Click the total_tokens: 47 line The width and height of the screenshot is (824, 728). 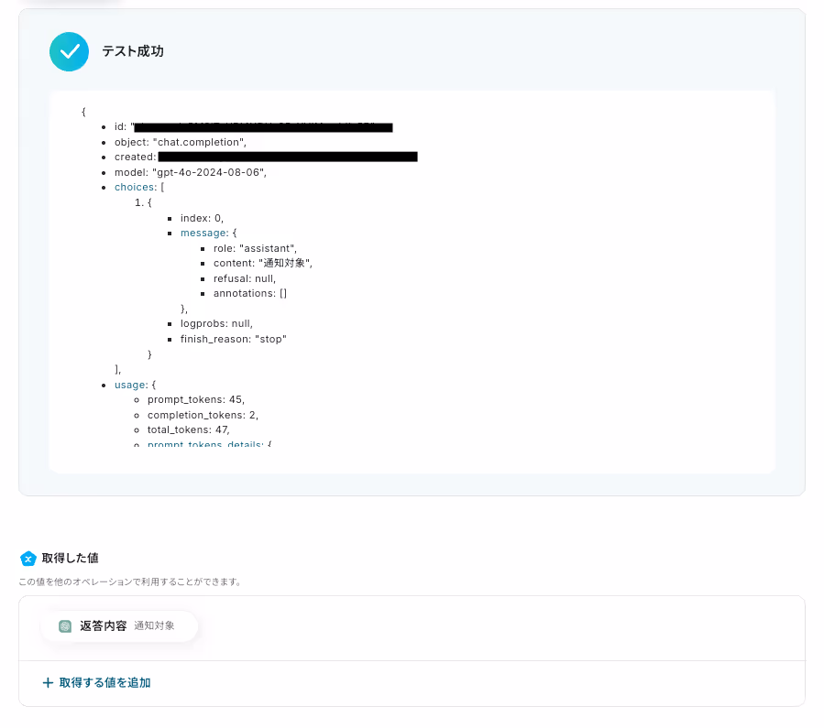189,429
